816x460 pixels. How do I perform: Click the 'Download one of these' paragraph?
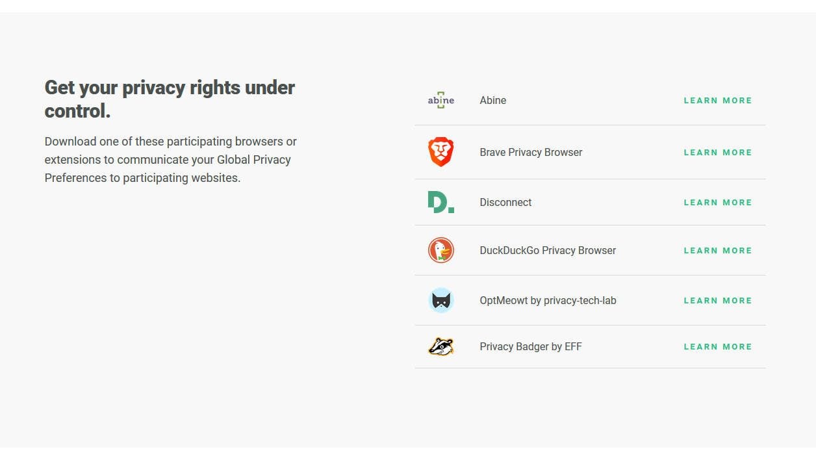tap(171, 159)
